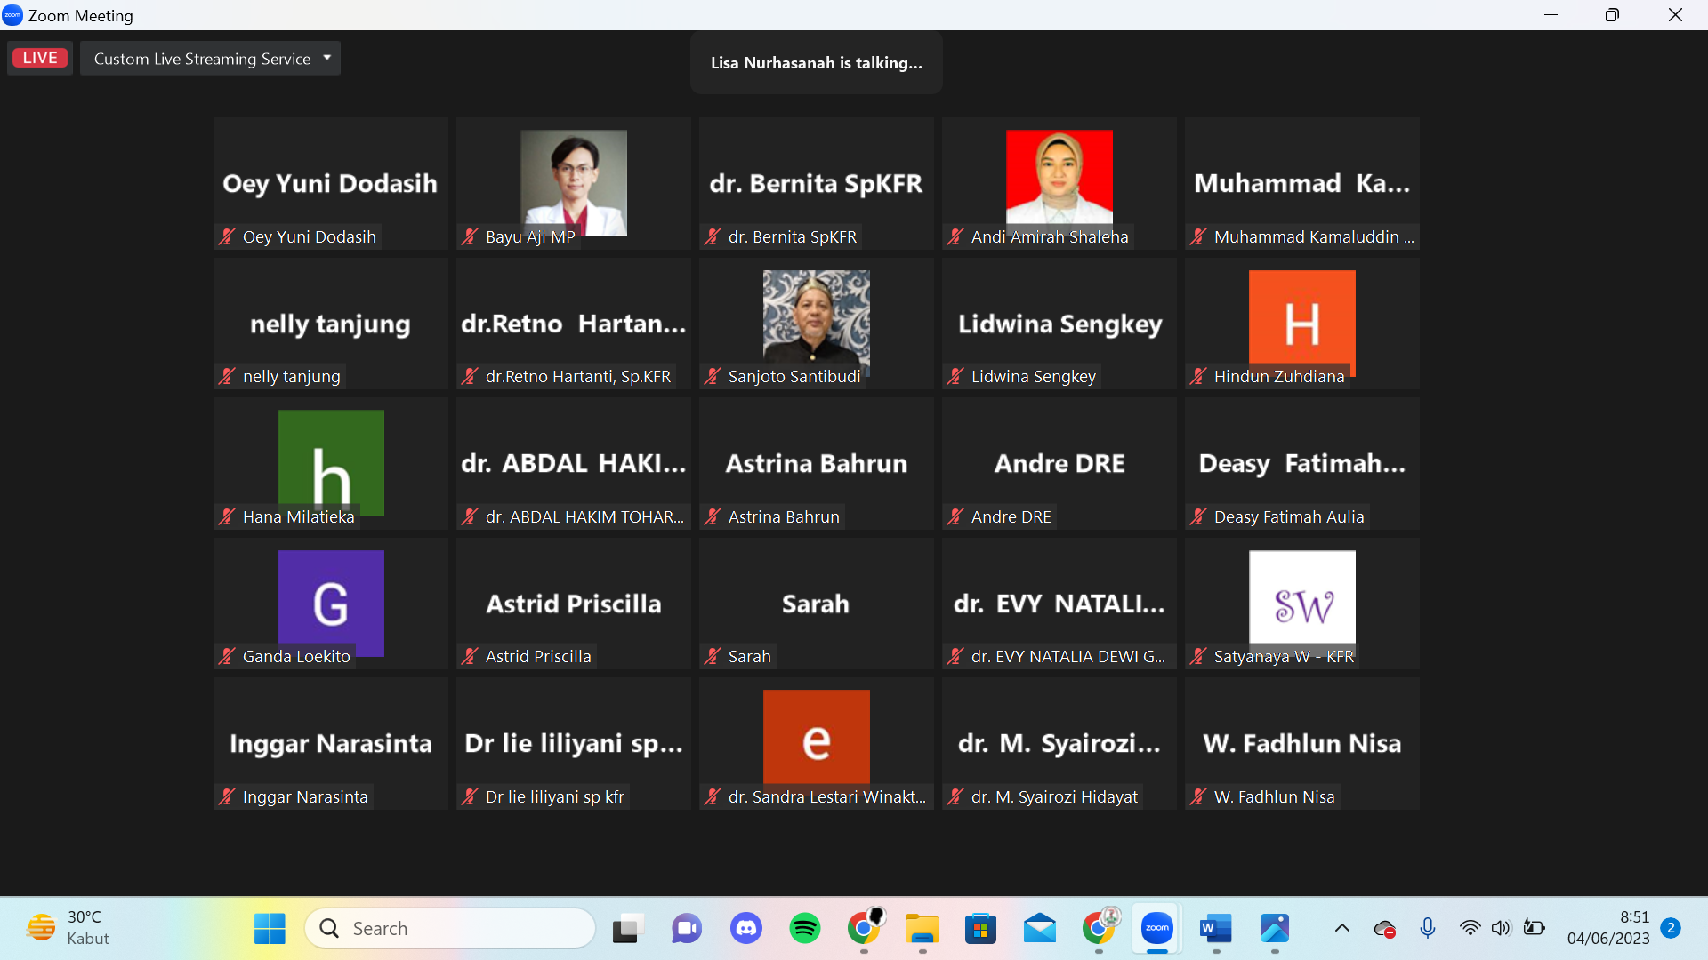Click the muted mic icon on Ganda Loekito

pyautogui.click(x=228, y=656)
